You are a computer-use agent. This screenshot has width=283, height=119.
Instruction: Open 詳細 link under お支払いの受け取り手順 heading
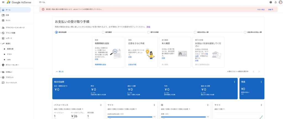[x=148, y=27]
